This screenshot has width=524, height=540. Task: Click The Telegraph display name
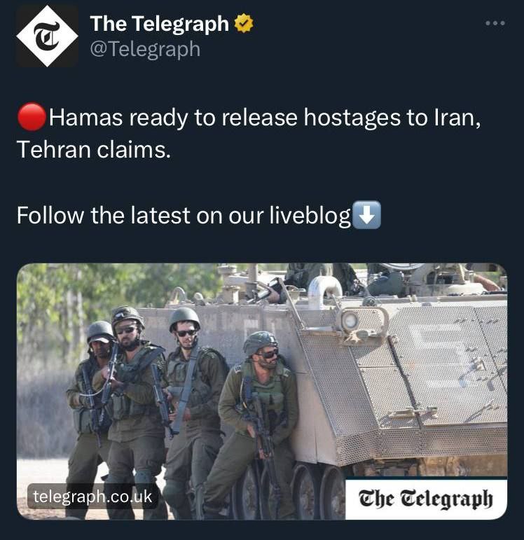(160, 23)
